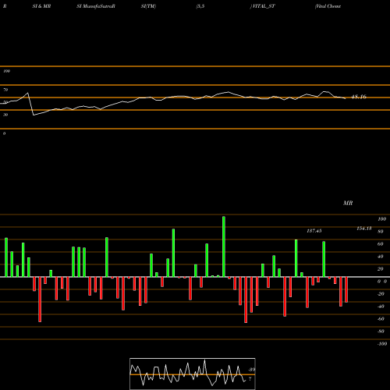Image resolution: width=390 pixels, height=390 pixels.
Task: Click the 154.18 value label
Action: click(x=364, y=229)
